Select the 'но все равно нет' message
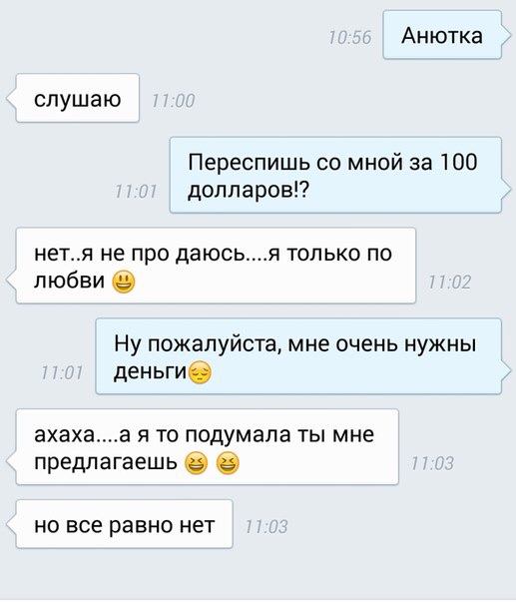The width and height of the screenshot is (516, 603). tap(121, 524)
